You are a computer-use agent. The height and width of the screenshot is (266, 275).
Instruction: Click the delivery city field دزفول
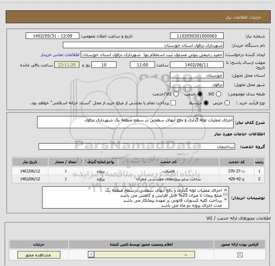(196, 85)
